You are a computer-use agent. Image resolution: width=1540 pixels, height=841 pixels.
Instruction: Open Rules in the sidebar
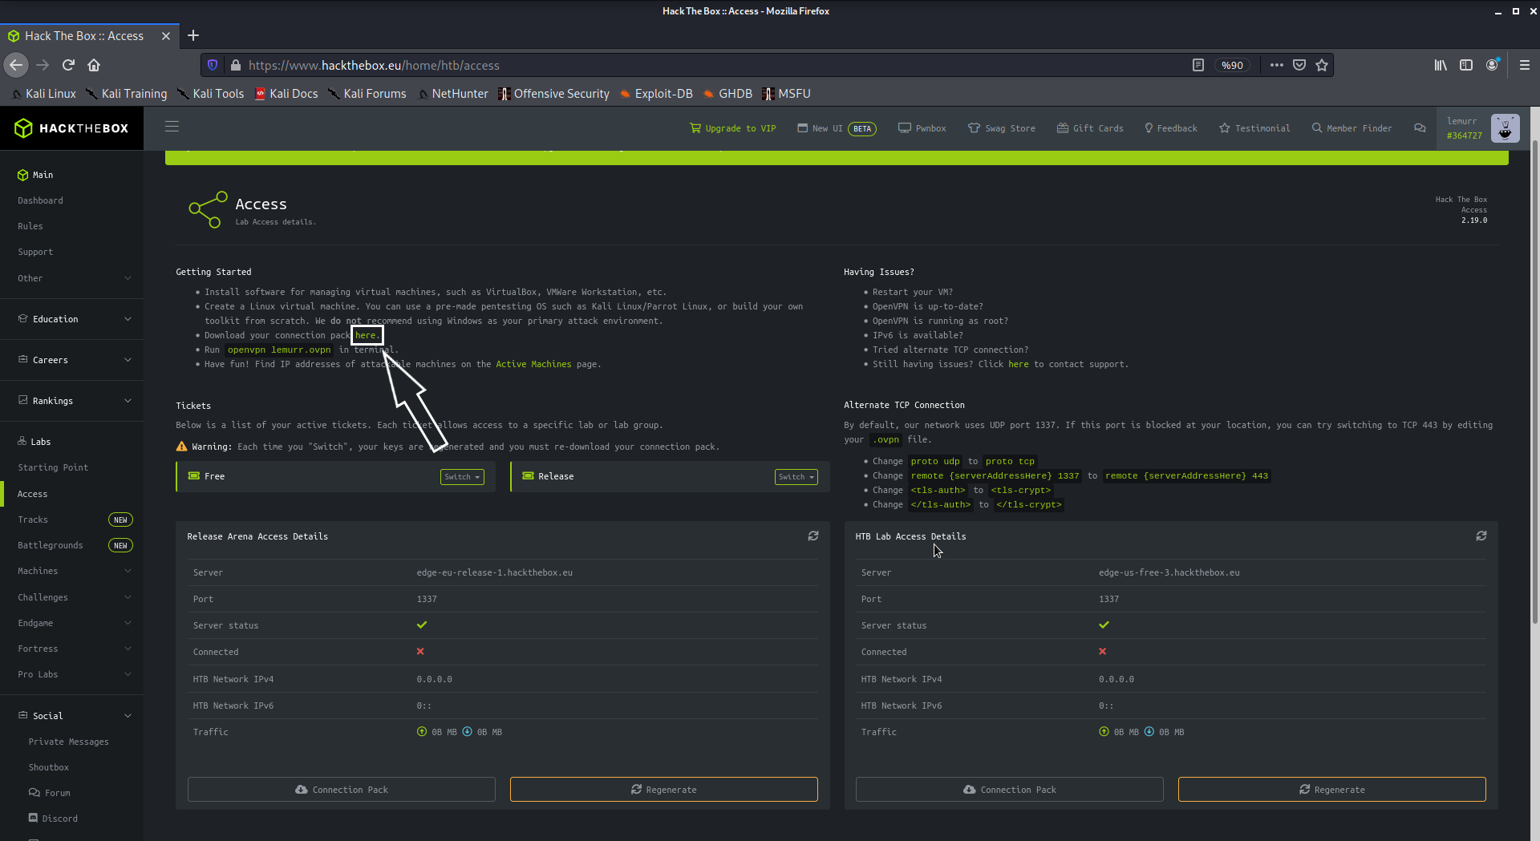(30, 226)
